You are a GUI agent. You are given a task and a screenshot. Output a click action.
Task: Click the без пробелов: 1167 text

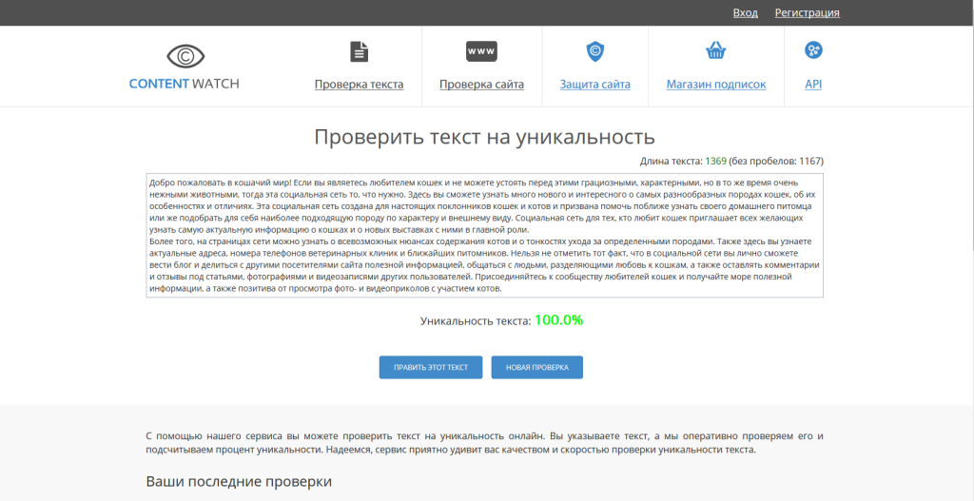776,162
